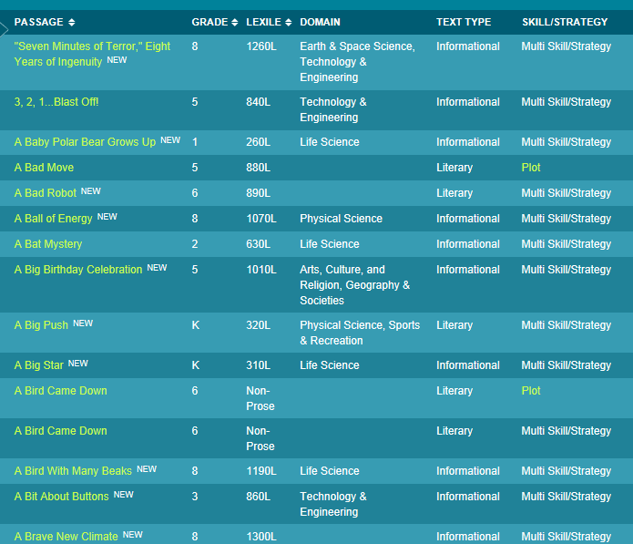Select the 890L lexile value
The width and height of the screenshot is (633, 544).
pos(259,193)
